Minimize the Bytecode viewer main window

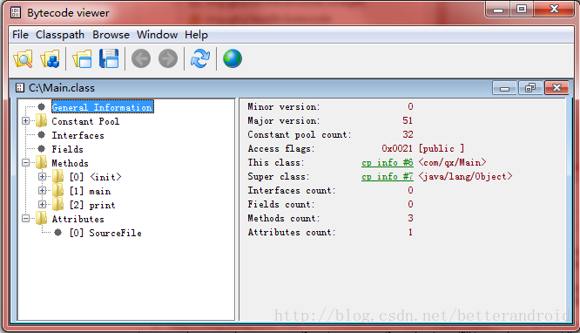[498, 10]
